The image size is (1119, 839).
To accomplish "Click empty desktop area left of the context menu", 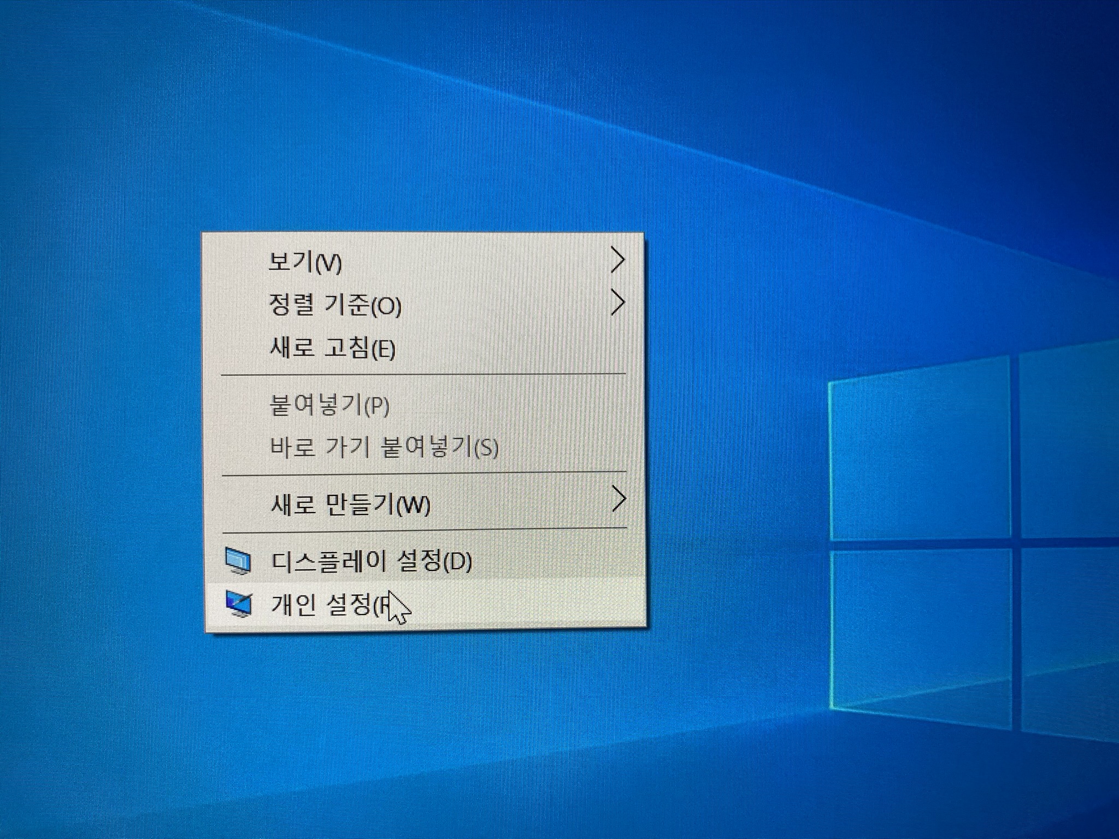I will (x=98, y=432).
